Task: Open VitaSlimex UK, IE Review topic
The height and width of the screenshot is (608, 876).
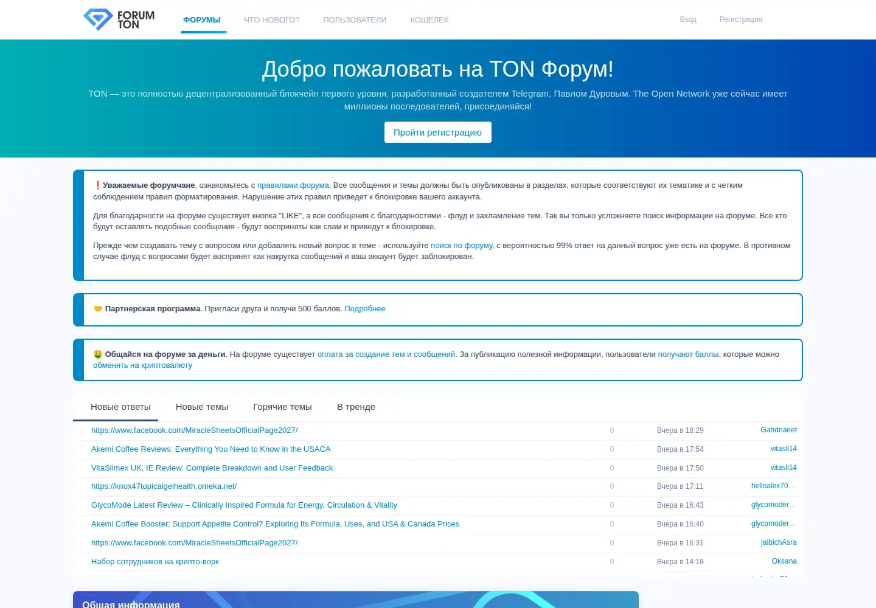Action: point(212,468)
